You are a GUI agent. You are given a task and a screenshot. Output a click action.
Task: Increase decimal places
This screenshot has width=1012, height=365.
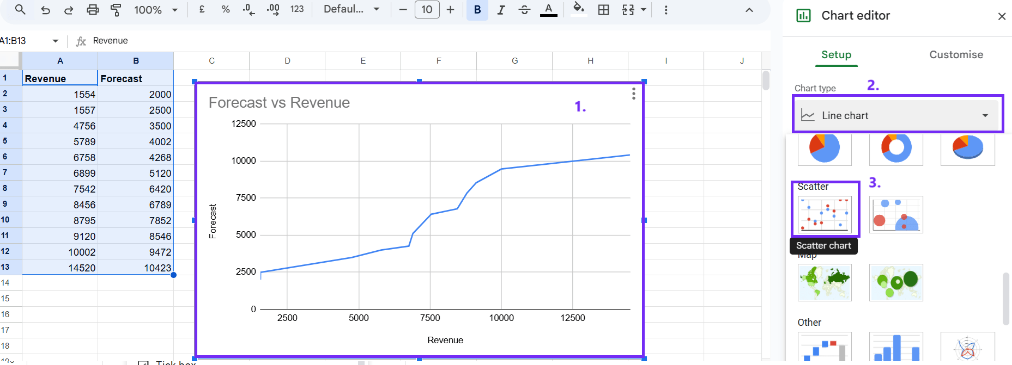(273, 9)
